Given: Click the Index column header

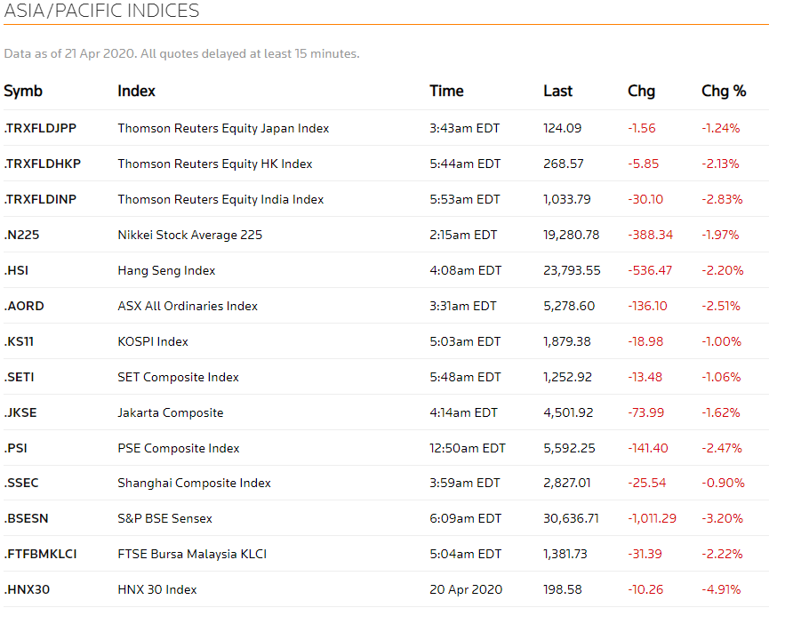Looking at the screenshot, I should (x=136, y=91).
